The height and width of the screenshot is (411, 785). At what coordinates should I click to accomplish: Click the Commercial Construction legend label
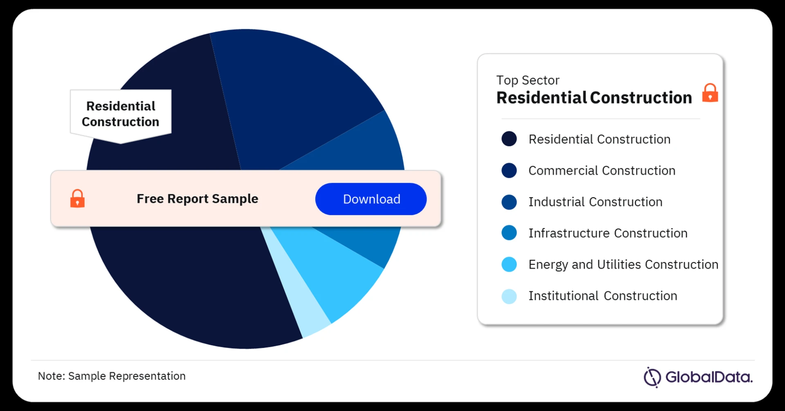click(x=601, y=170)
